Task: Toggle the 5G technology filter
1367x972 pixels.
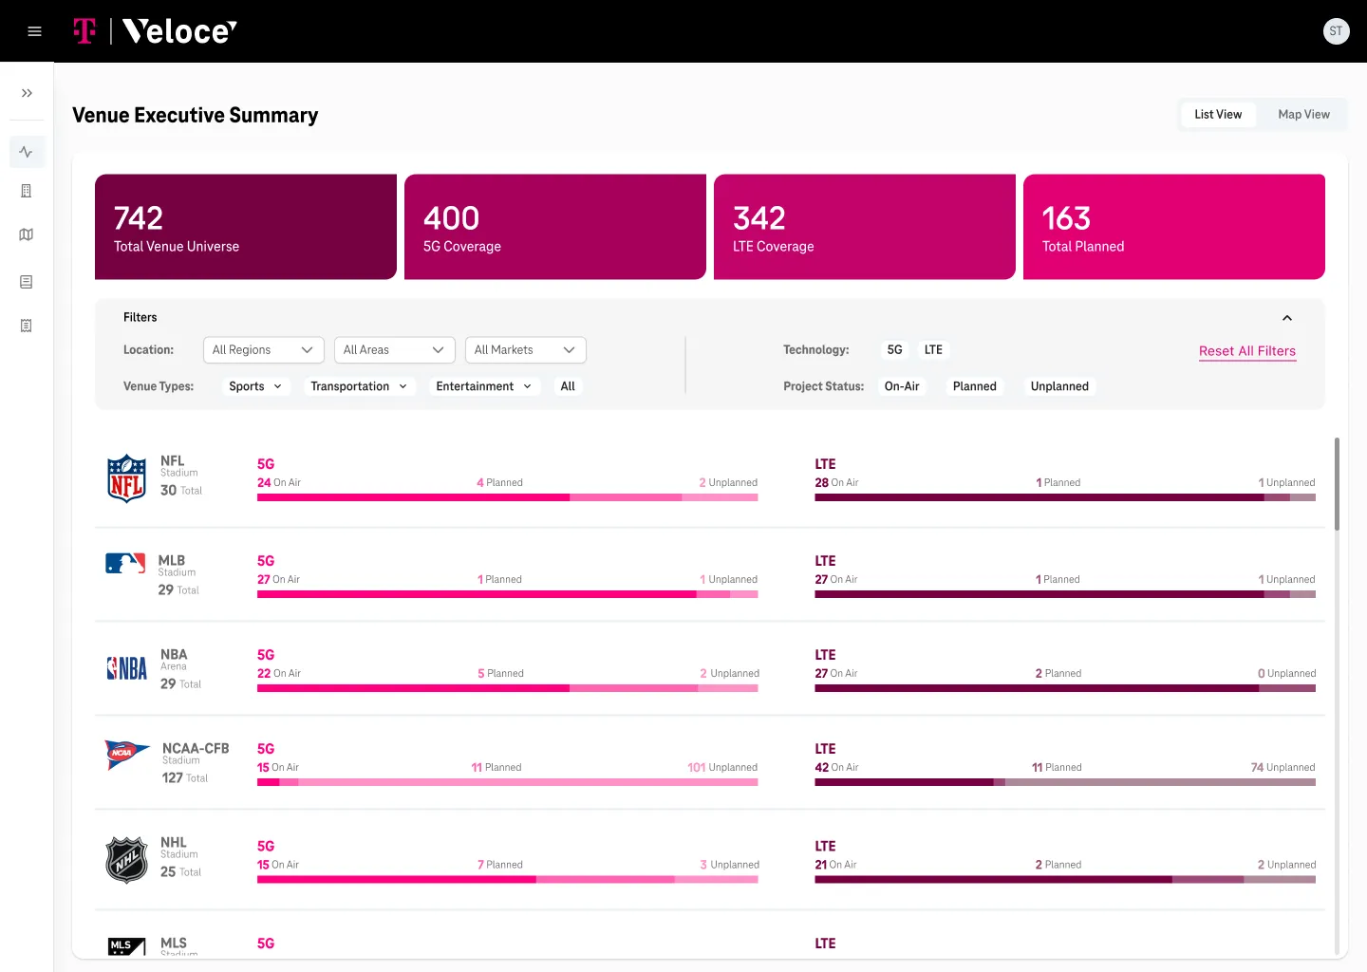Action: [894, 350]
